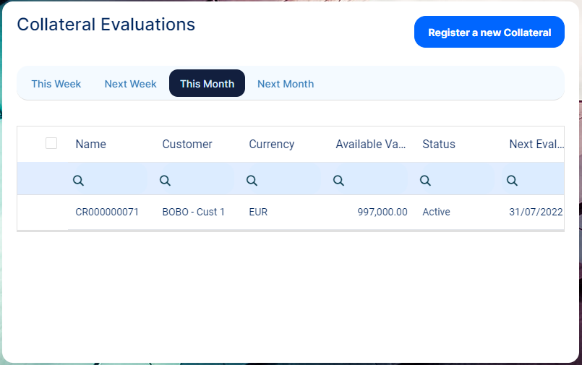Click the search icon under Available Value column
Screen dimensions: 582x365
(338, 181)
